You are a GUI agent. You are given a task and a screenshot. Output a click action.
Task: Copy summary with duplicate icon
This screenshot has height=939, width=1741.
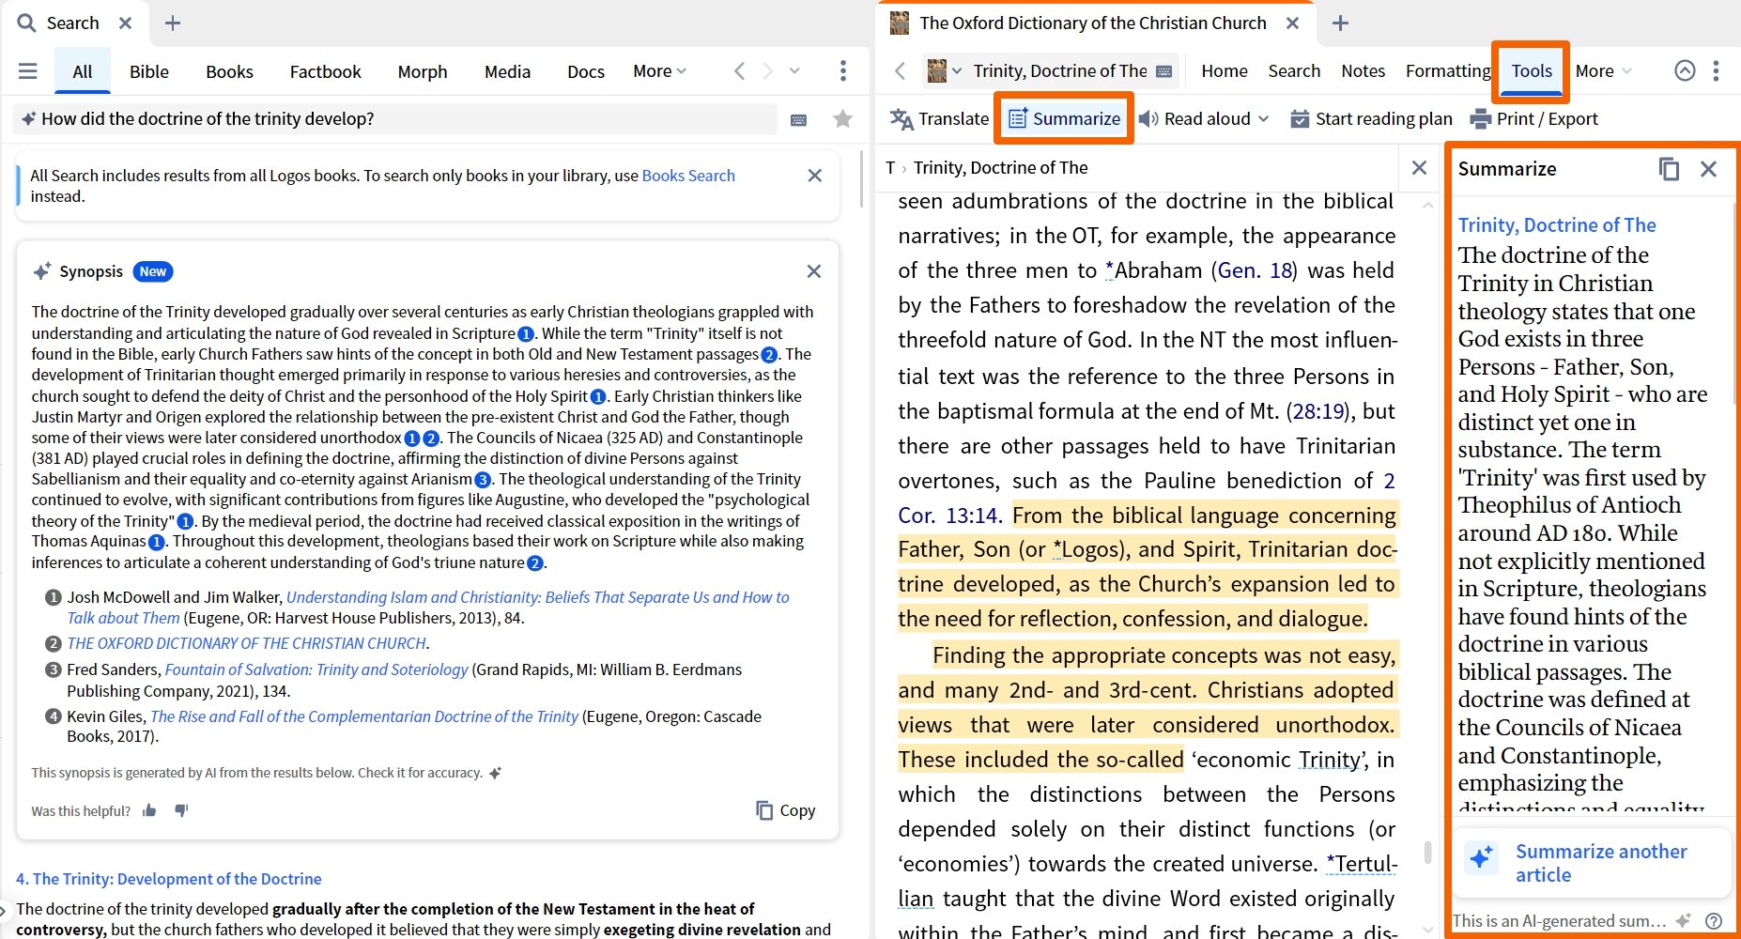click(1669, 169)
